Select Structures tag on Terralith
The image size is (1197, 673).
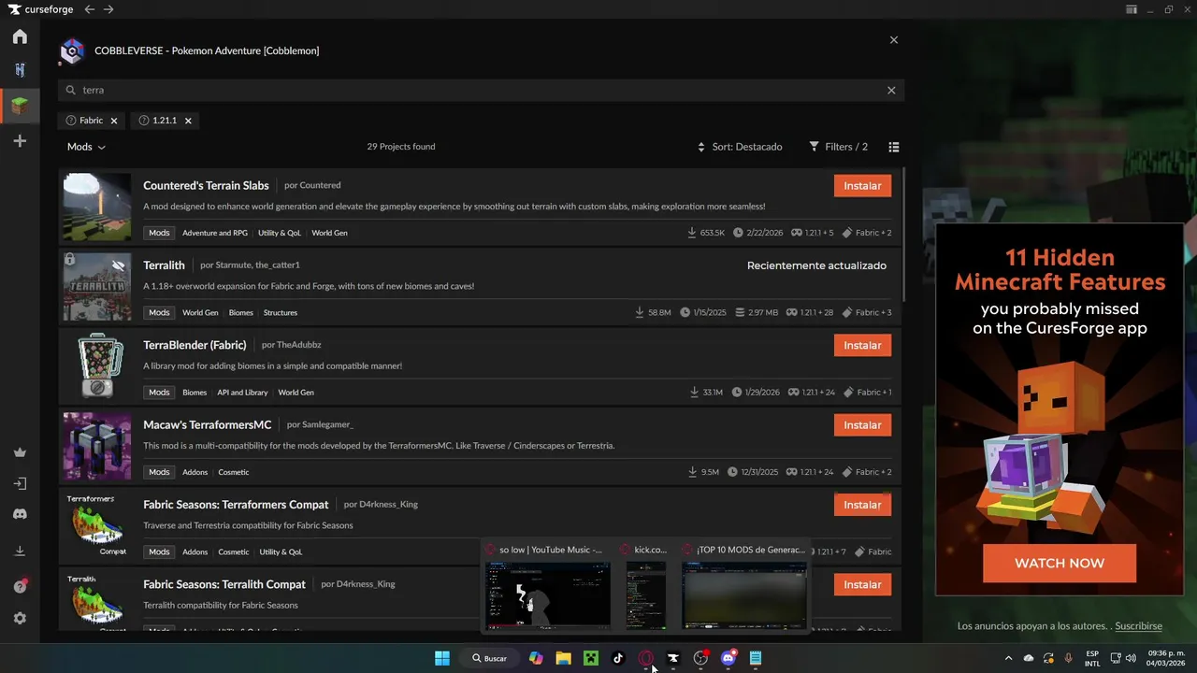(x=281, y=312)
